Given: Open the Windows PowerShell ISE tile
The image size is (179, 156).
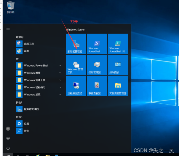Looking at the screenshot, I should (118, 44).
